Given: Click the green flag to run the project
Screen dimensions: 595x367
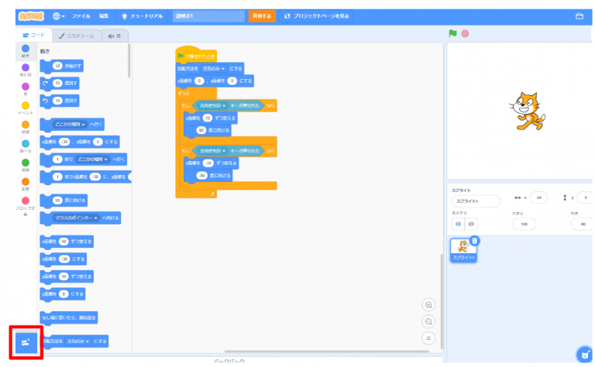Looking at the screenshot, I should 452,34.
